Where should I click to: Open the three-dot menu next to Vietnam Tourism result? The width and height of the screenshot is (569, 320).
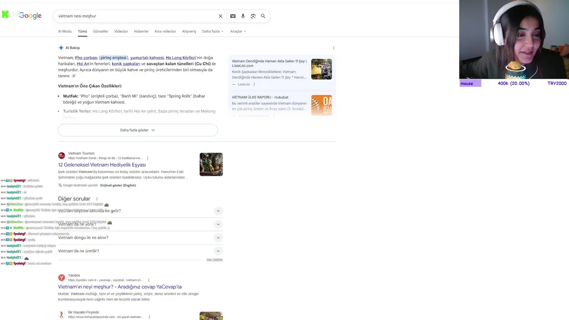148,158
